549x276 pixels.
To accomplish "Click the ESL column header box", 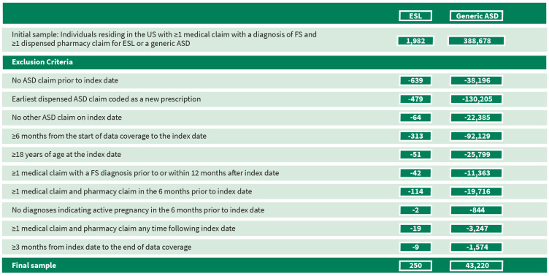I will [415, 16].
